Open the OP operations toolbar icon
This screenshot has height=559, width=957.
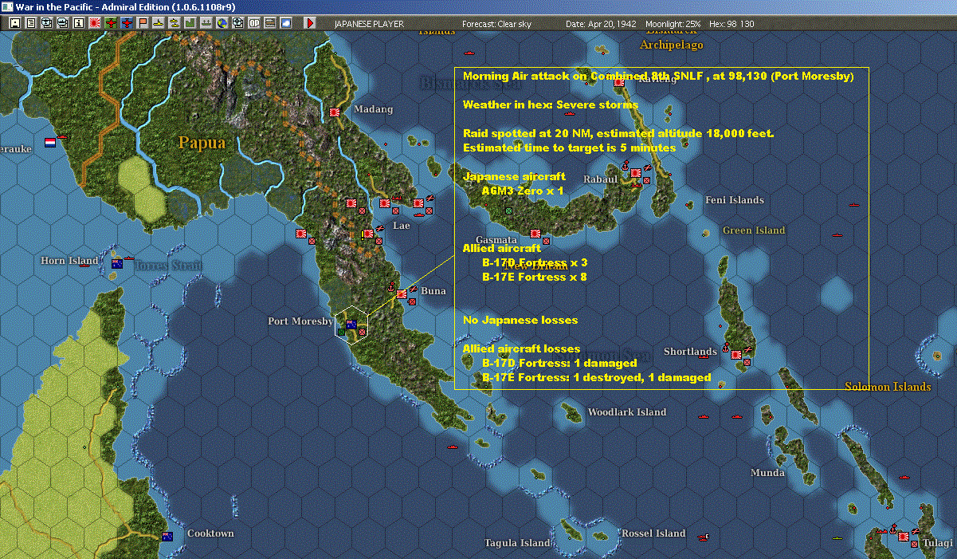pos(254,23)
